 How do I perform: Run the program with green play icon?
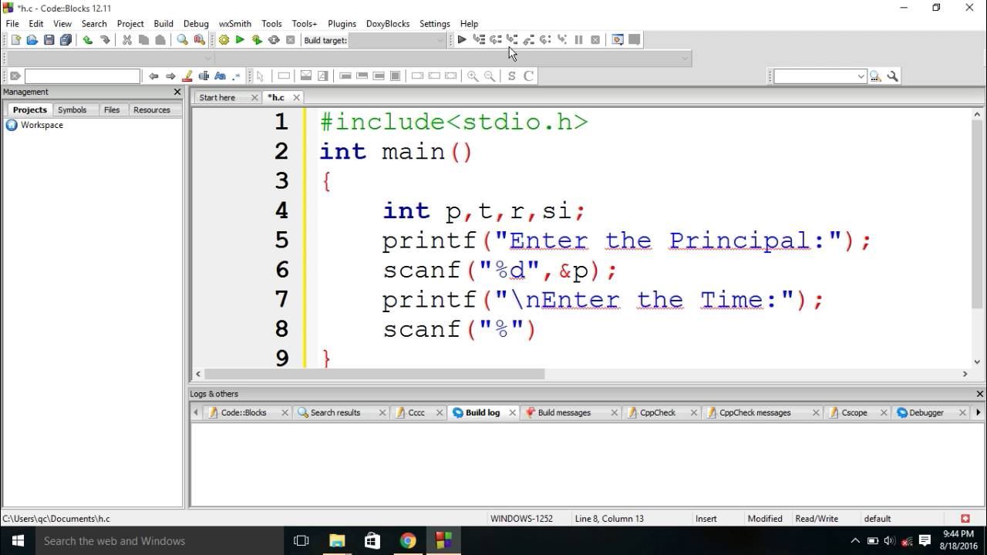[x=240, y=40]
